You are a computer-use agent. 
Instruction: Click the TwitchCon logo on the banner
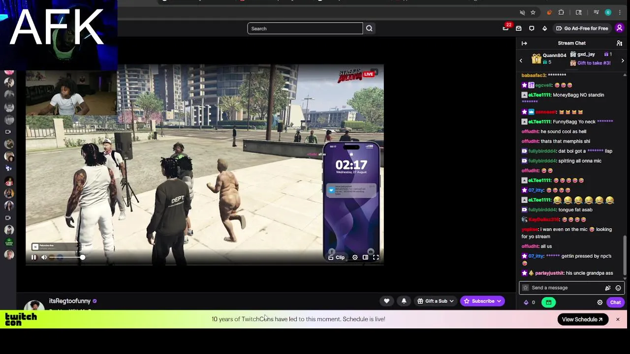pos(21,320)
